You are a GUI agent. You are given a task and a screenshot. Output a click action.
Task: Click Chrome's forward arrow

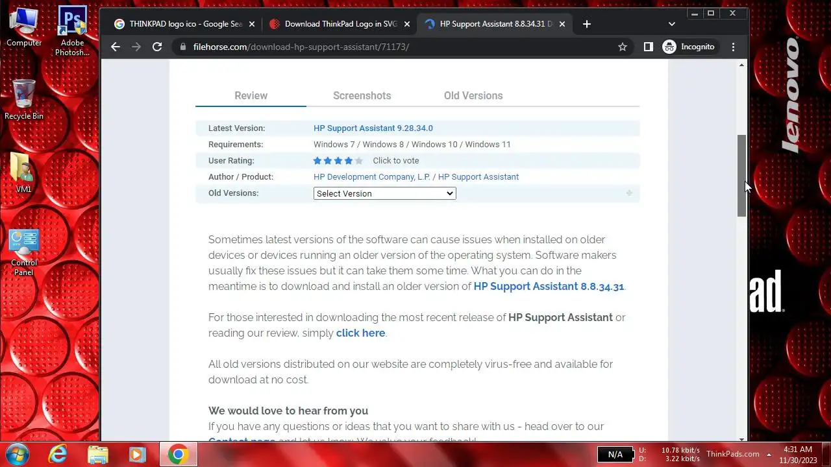[136, 47]
